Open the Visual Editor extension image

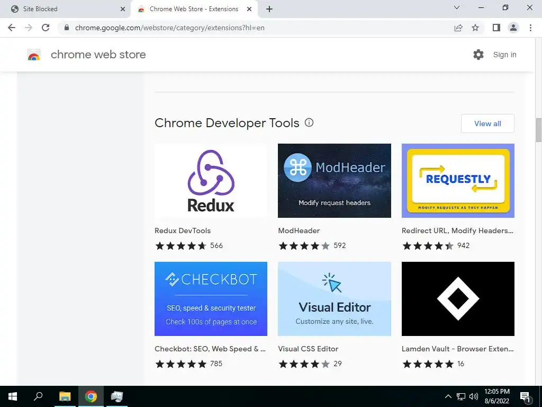335,299
